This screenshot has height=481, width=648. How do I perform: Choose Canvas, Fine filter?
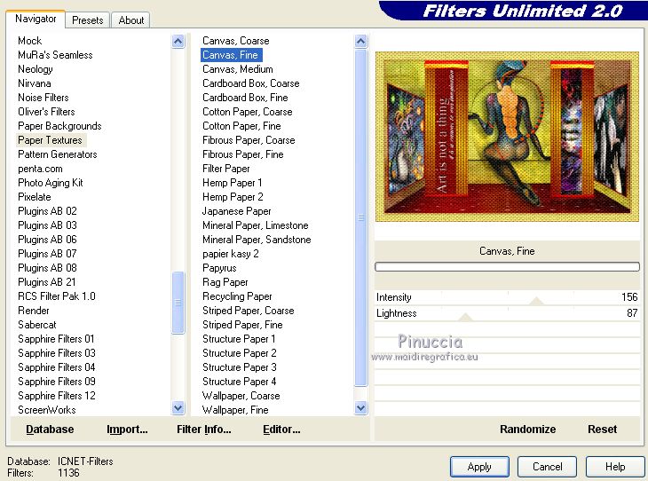tap(231, 55)
